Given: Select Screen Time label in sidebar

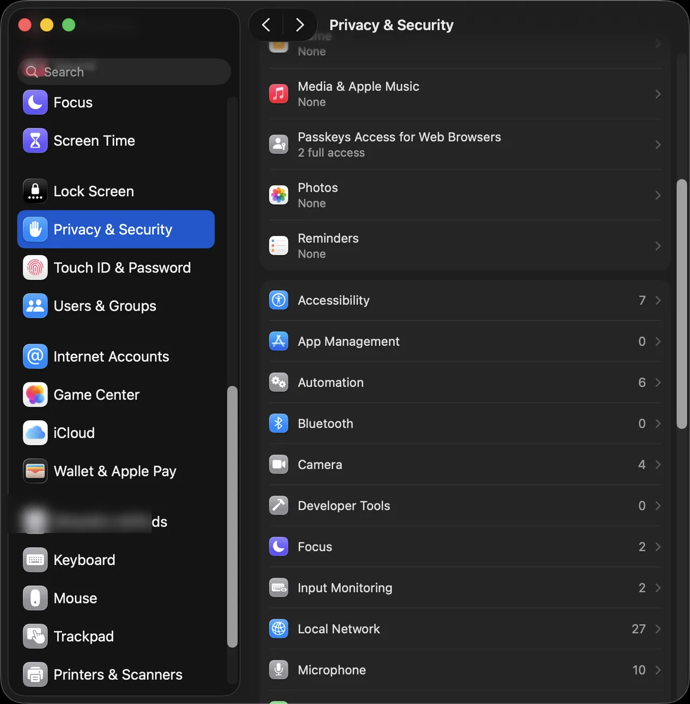Looking at the screenshot, I should pyautogui.click(x=94, y=141).
